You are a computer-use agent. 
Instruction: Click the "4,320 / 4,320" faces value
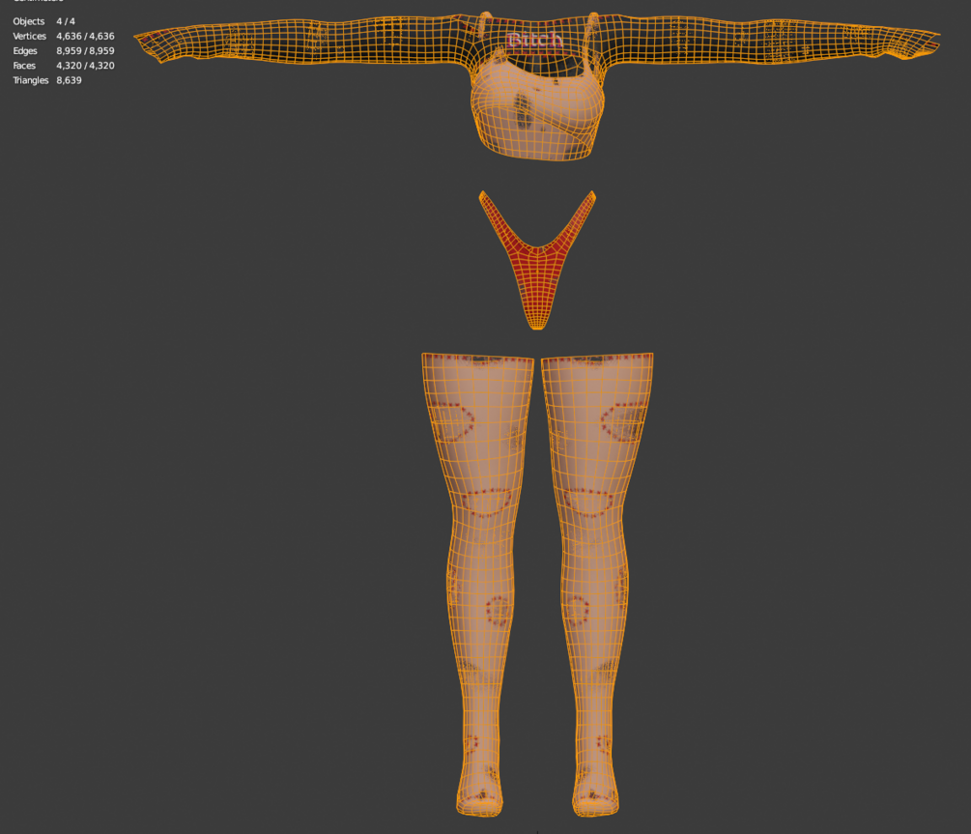coord(85,66)
